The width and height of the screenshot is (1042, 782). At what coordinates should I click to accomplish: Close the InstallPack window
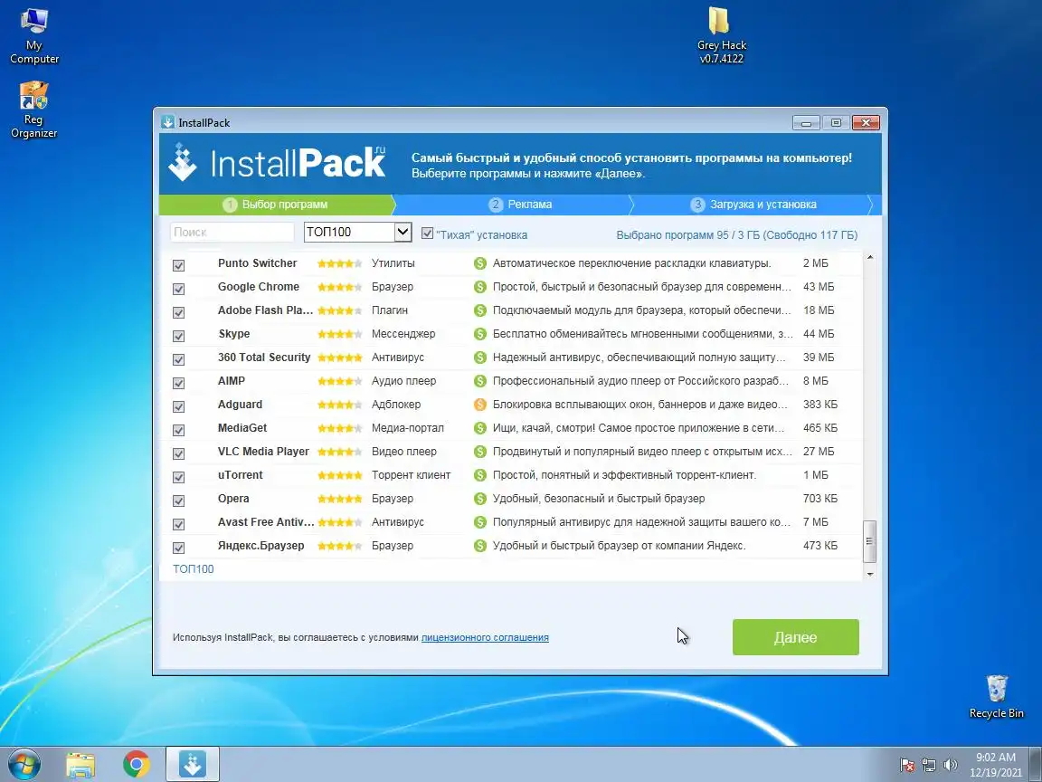866,123
